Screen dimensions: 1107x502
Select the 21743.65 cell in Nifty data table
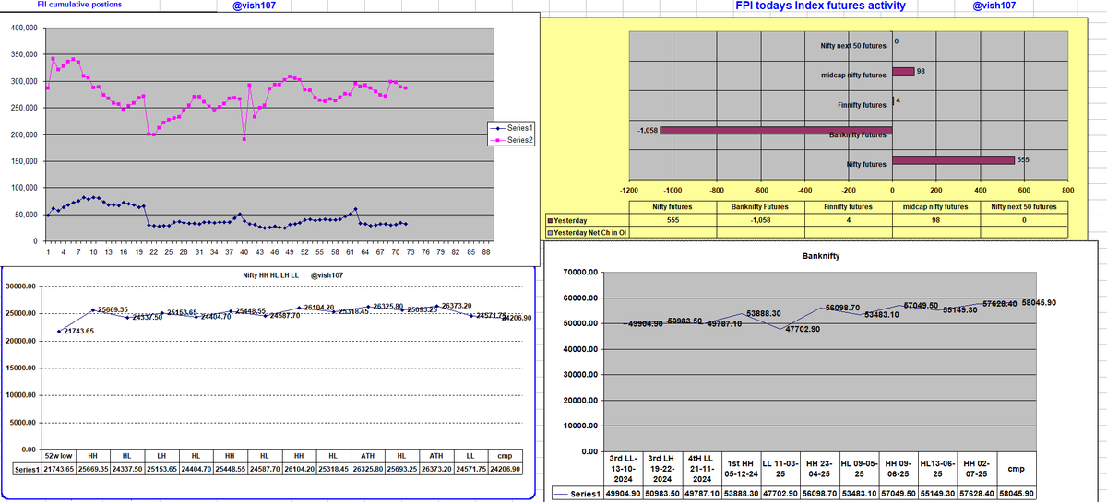(59, 468)
